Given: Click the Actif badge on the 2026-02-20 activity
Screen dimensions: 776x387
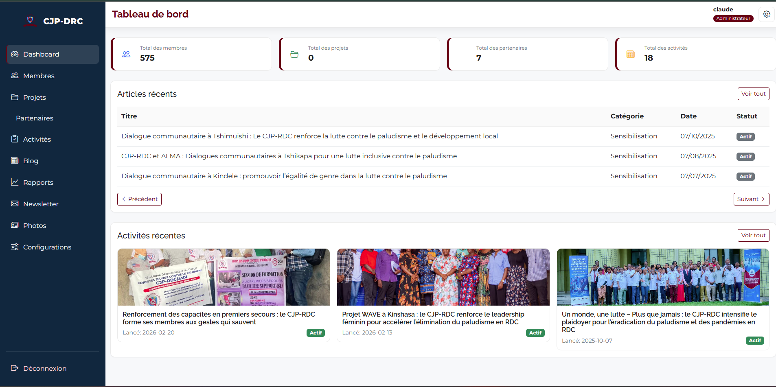Looking at the screenshot, I should coord(316,333).
